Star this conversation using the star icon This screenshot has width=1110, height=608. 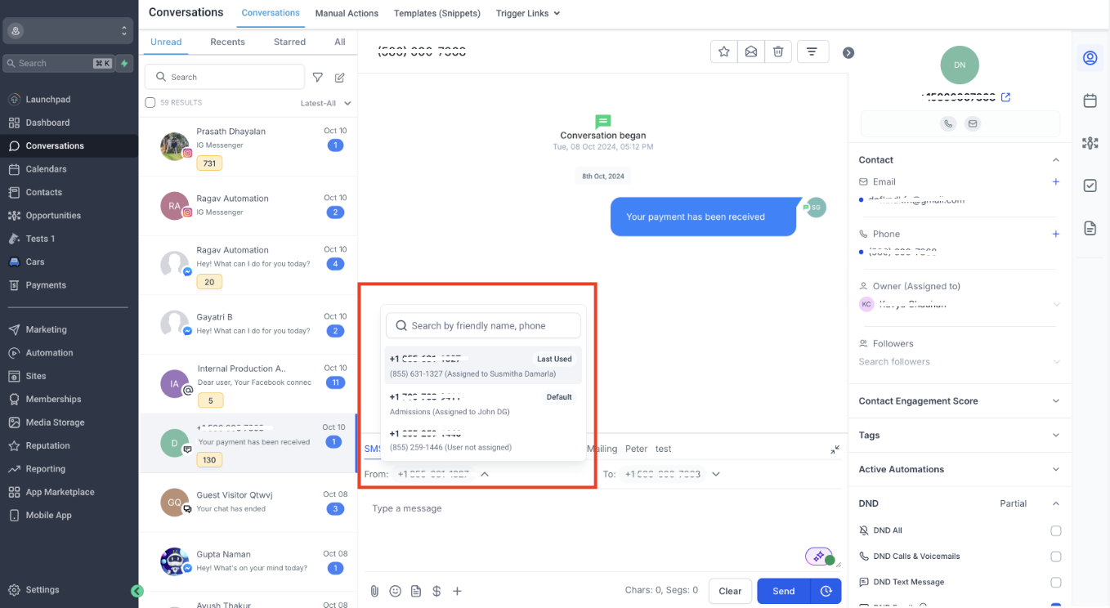(x=723, y=51)
